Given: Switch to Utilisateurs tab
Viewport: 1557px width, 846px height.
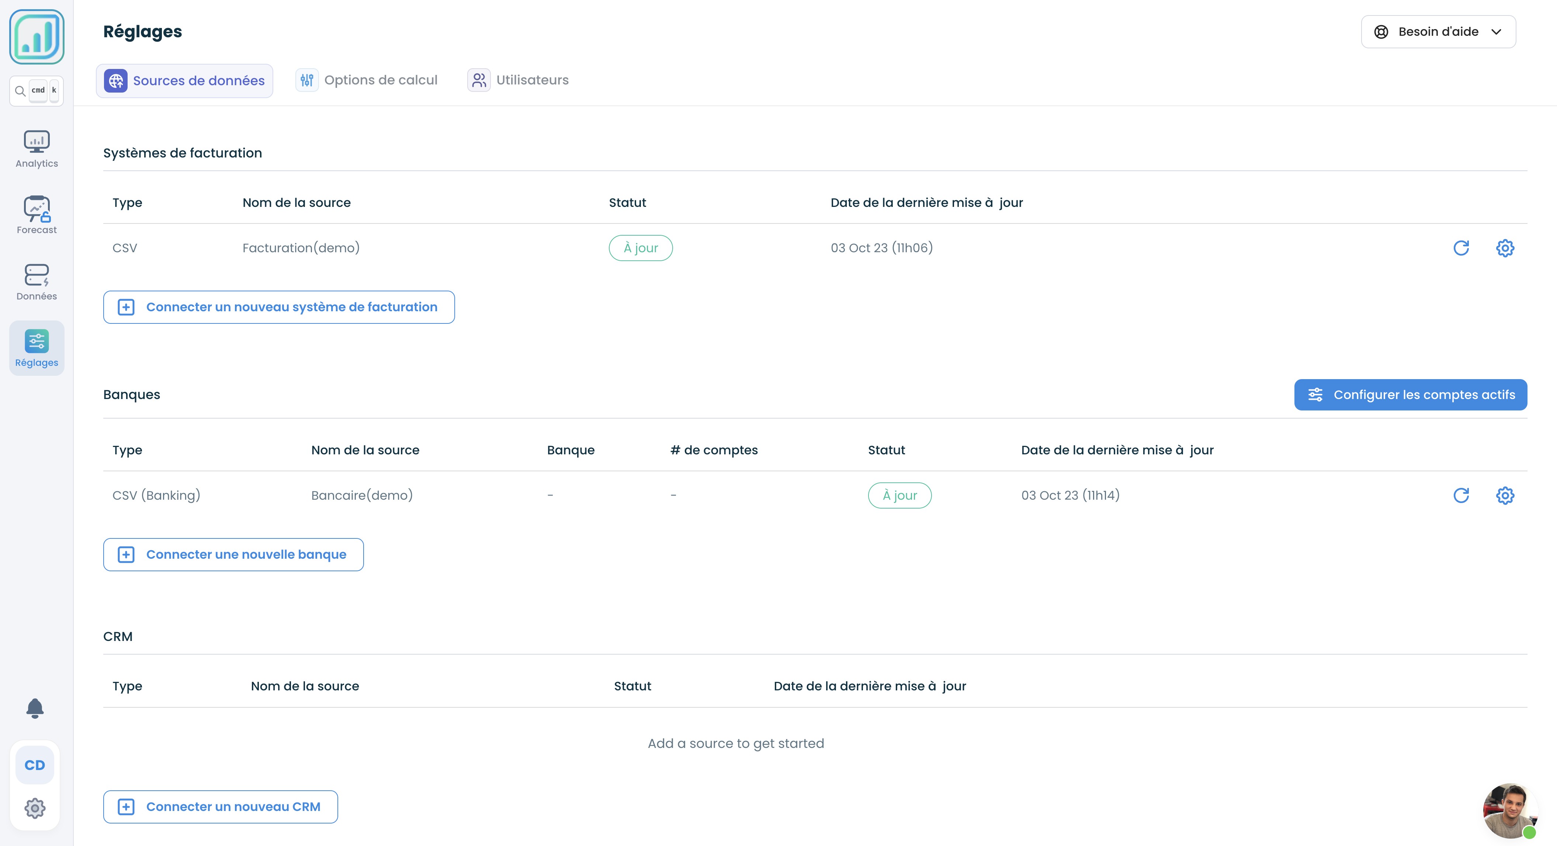Looking at the screenshot, I should (518, 80).
